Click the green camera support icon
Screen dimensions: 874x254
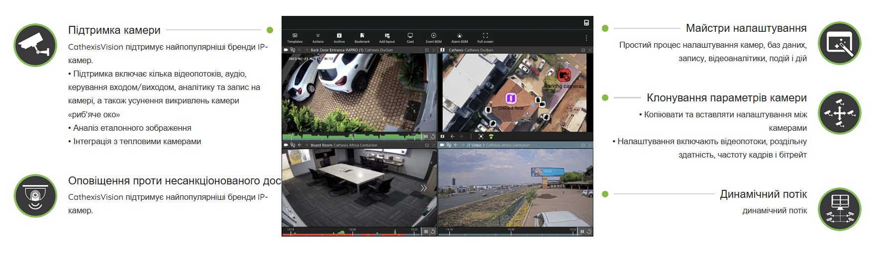35,45
